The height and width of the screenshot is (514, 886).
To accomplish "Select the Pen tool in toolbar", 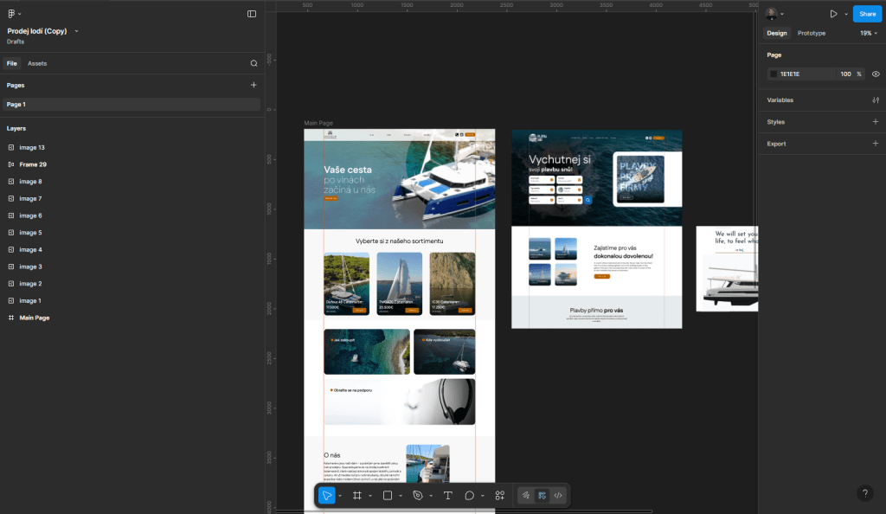I will [418, 495].
